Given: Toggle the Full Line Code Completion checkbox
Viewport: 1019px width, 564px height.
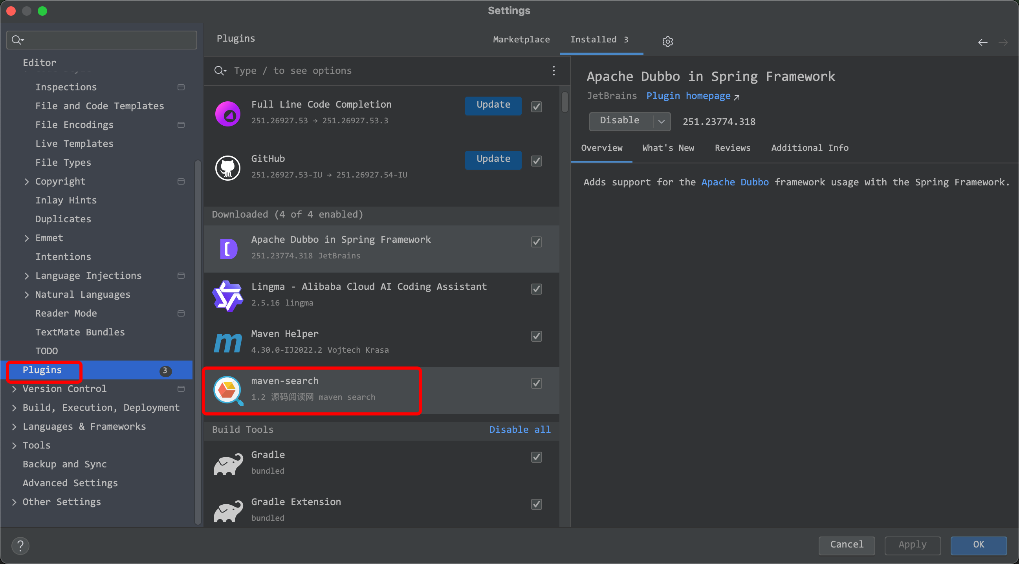Looking at the screenshot, I should tap(536, 107).
